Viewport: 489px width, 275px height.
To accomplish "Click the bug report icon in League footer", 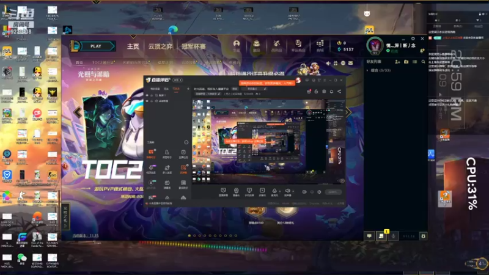I will tap(423, 236).
